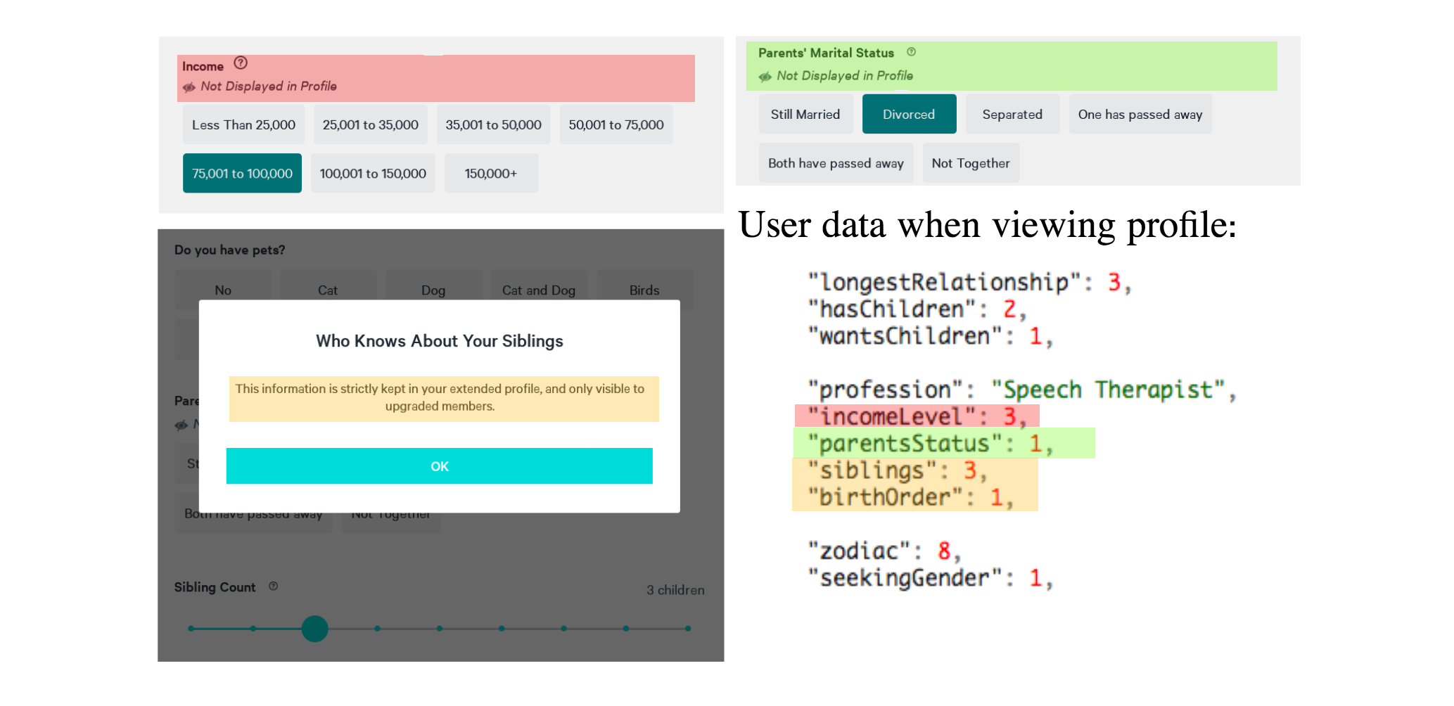Click the Sibling Count slider handle
Image resolution: width=1454 pixels, height=706 pixels.
[x=315, y=629]
